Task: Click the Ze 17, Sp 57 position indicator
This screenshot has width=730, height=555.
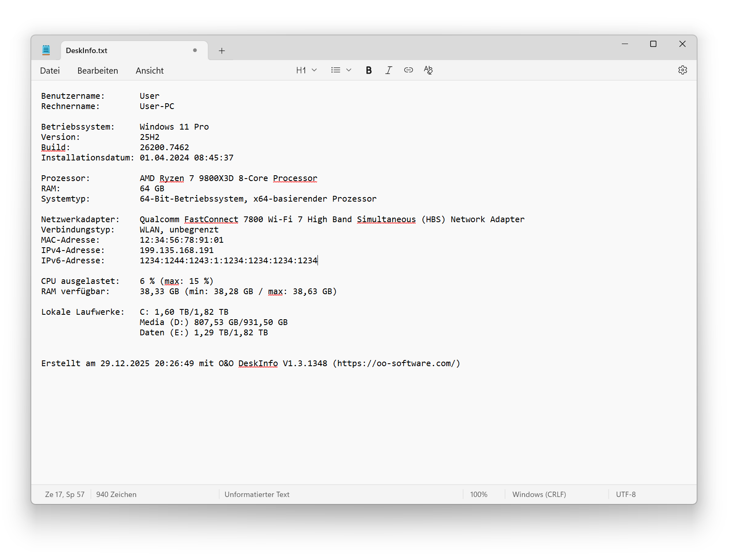Action: tap(65, 494)
